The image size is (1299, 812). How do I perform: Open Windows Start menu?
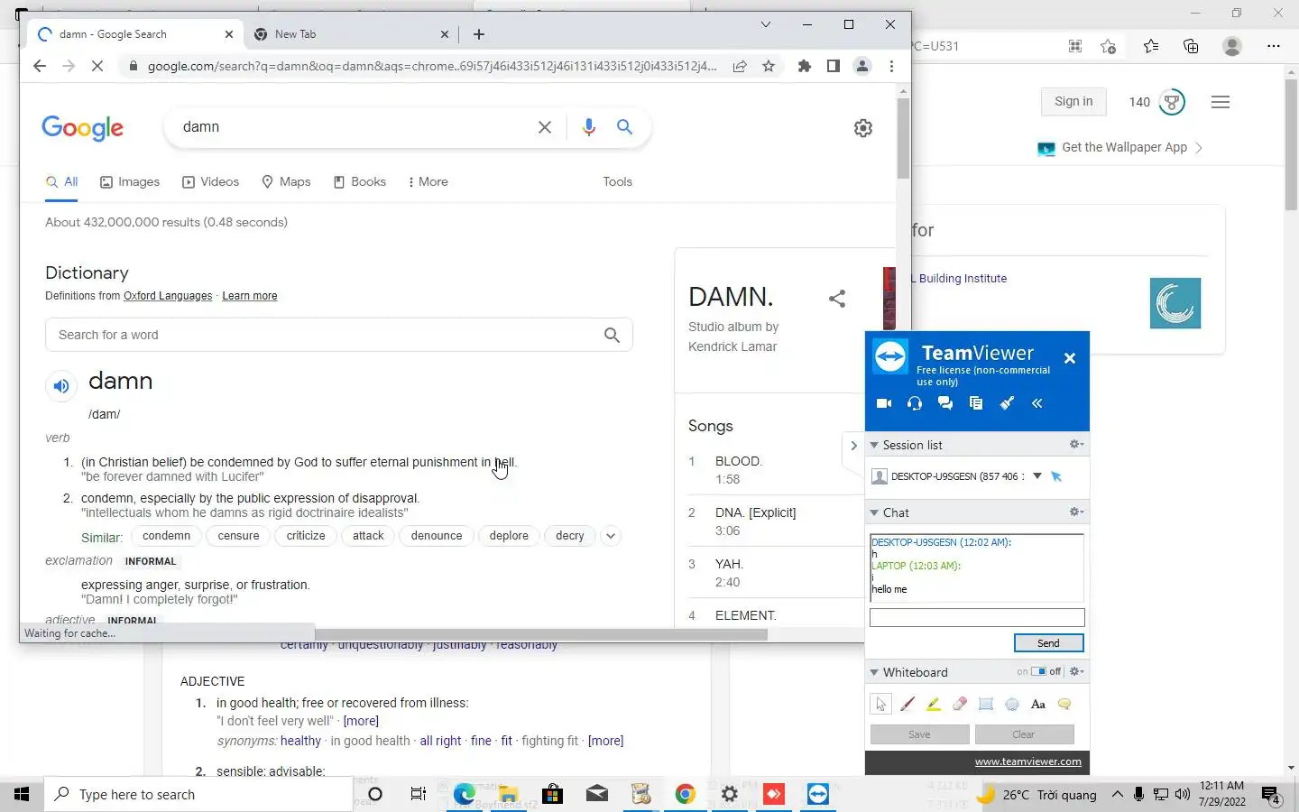22,794
